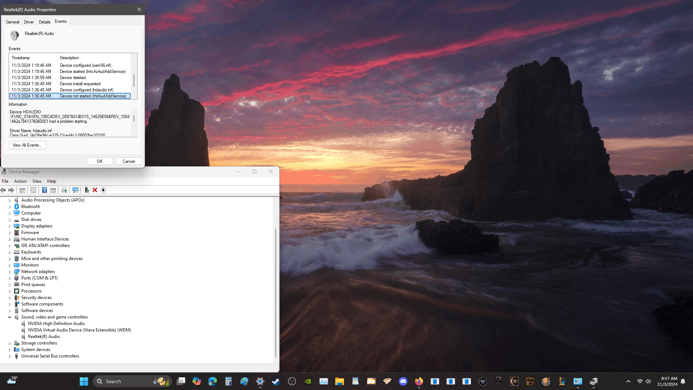Click the Properties toolbar icon
Image resolution: width=693 pixels, height=390 pixels.
coord(33,190)
